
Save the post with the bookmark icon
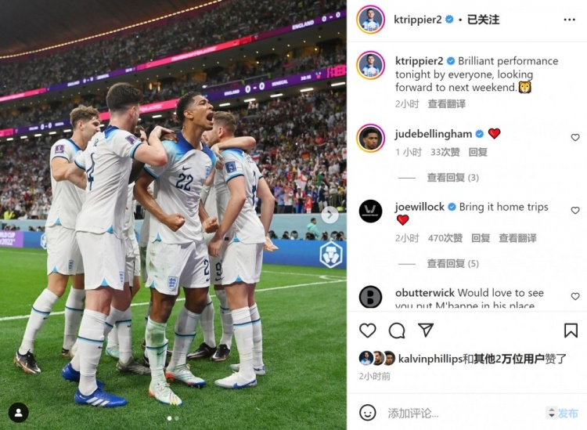point(571,331)
